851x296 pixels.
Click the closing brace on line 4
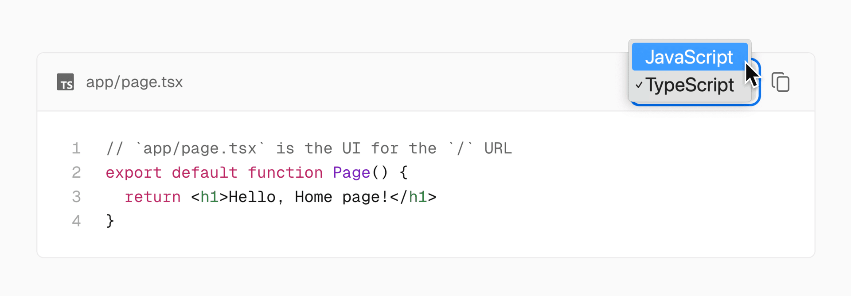(110, 221)
